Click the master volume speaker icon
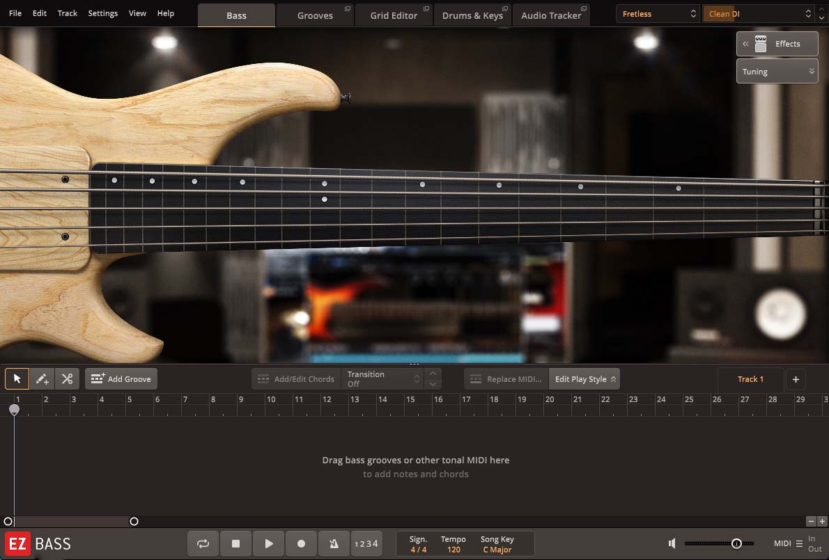829x560 pixels. click(x=671, y=543)
